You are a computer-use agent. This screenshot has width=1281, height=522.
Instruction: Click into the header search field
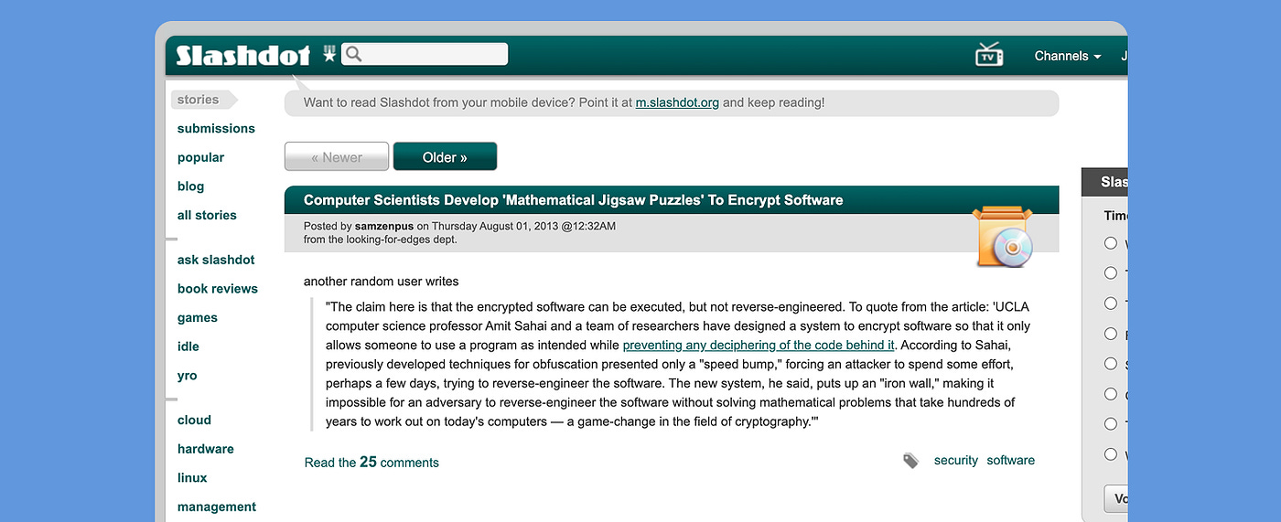click(x=425, y=54)
